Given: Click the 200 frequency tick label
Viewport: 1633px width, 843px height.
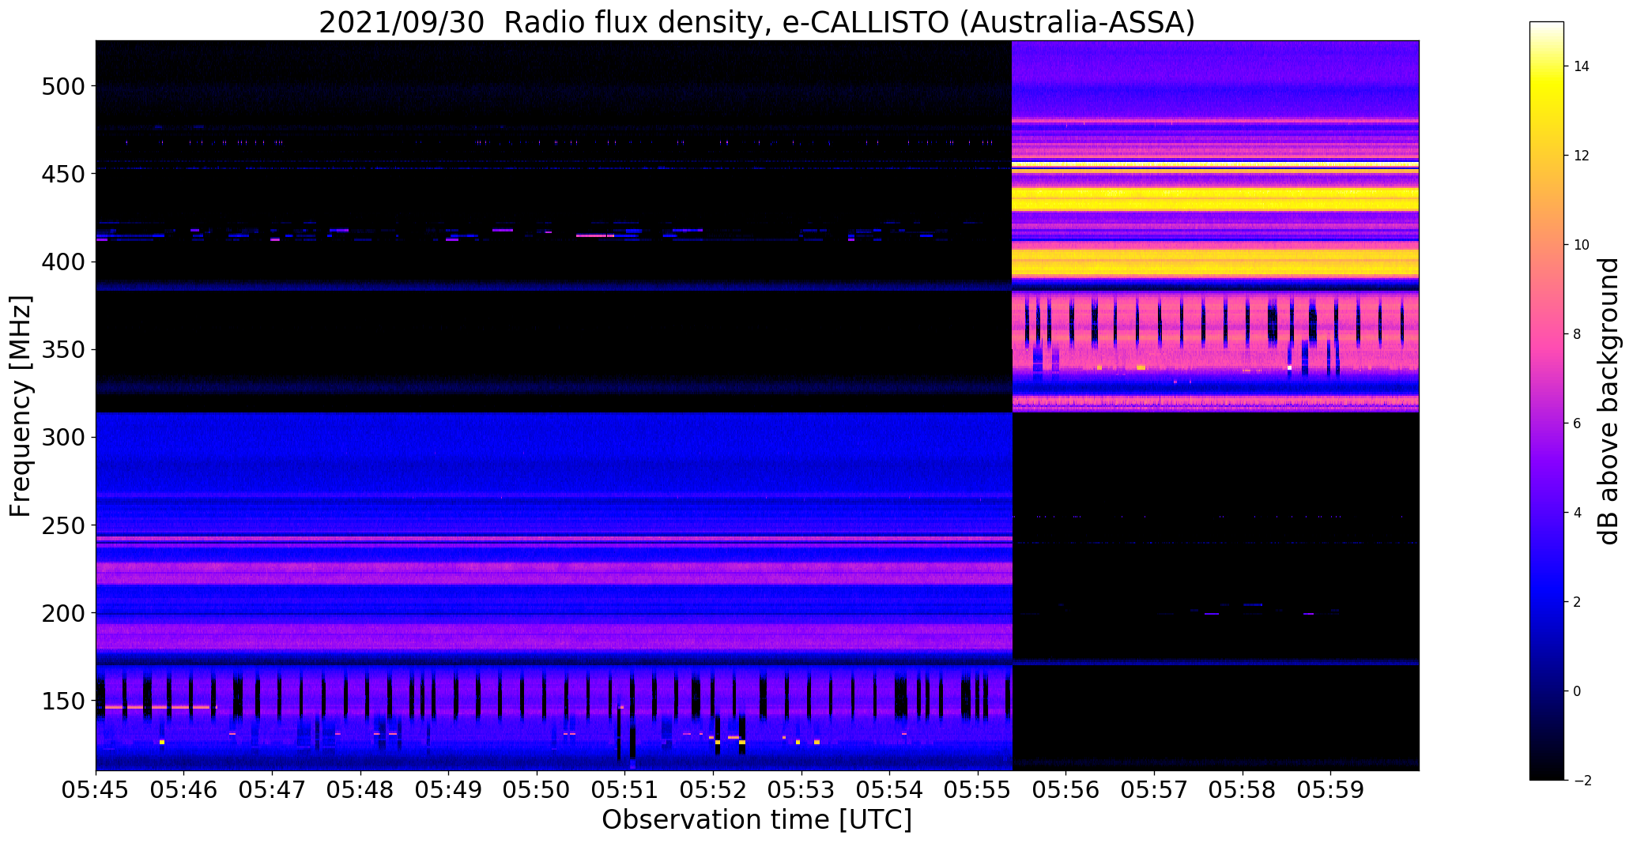Looking at the screenshot, I should point(62,613).
